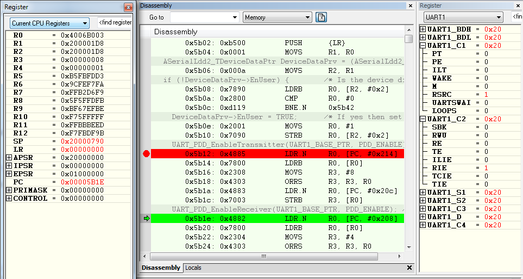
Task: Click the STRB line at 0x5b1c
Action: pyautogui.click(x=278, y=200)
